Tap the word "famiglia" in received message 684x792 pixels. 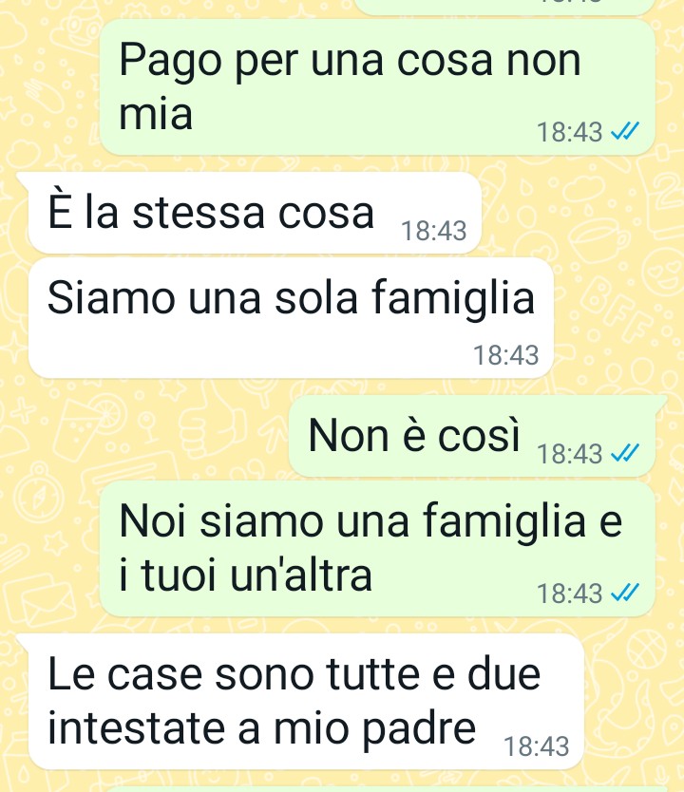453,297
